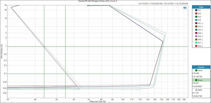Select Ch5 teal legend swatch
This screenshot has width=211, height=103.
tap(196, 20)
